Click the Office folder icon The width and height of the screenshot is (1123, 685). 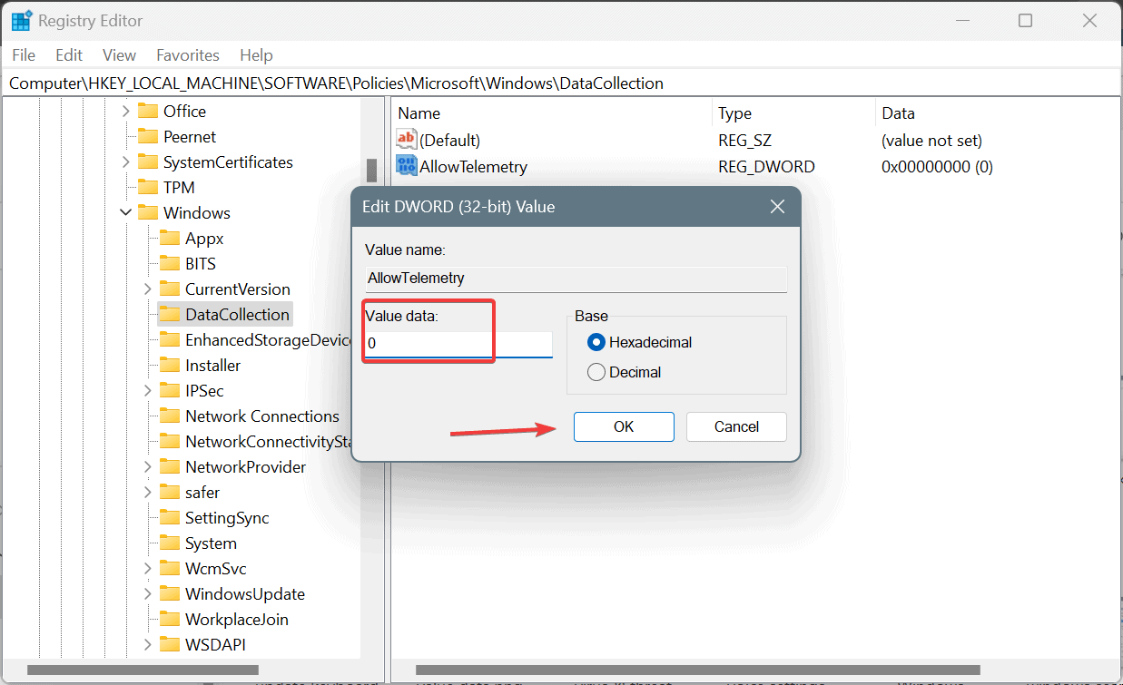click(x=148, y=111)
